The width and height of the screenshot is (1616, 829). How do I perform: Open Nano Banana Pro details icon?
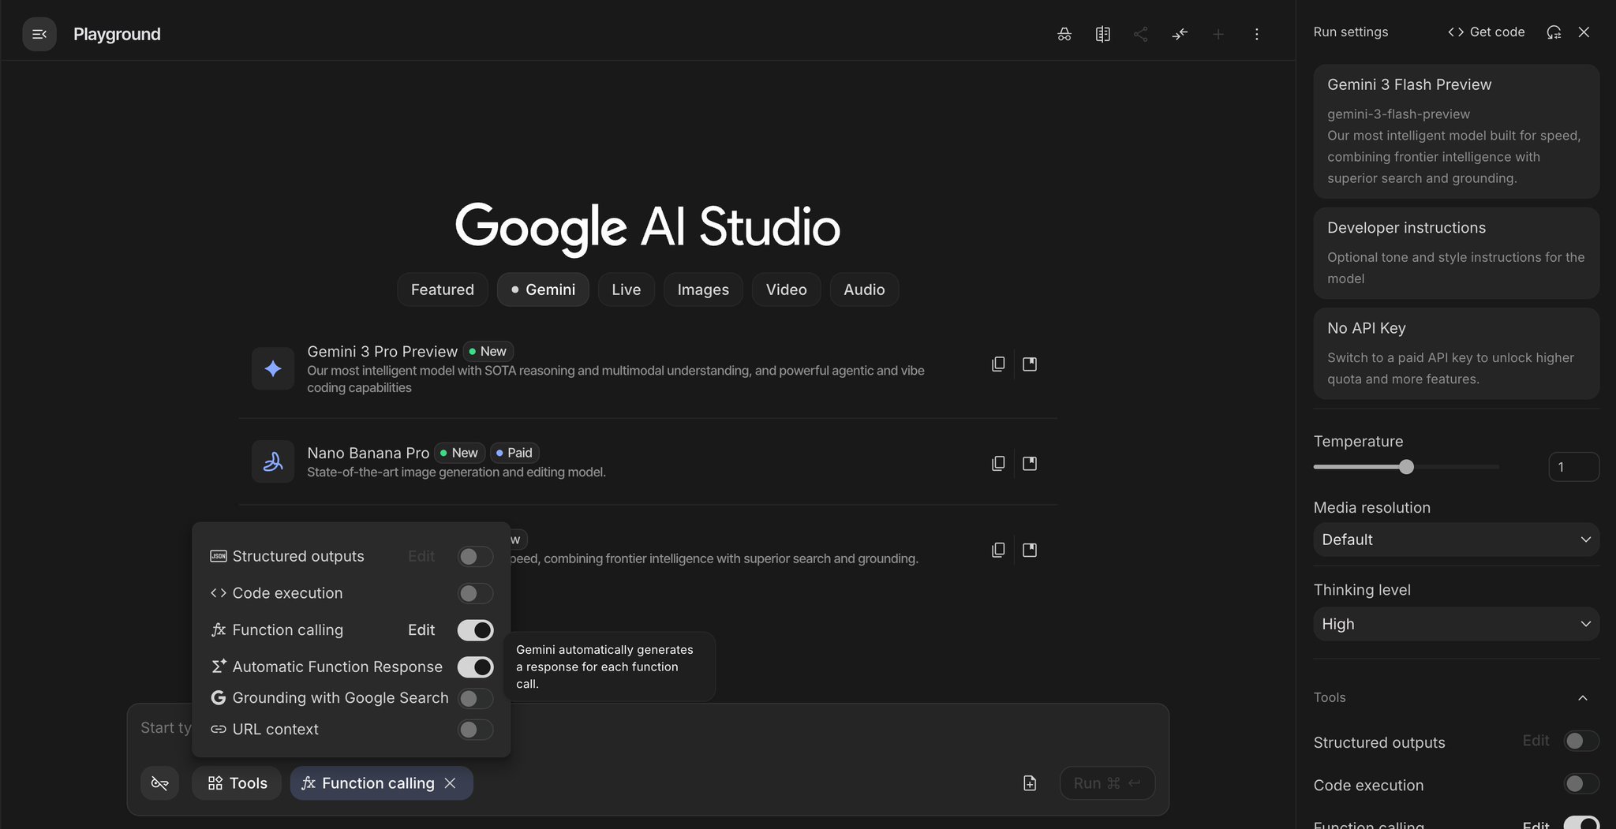point(1030,463)
